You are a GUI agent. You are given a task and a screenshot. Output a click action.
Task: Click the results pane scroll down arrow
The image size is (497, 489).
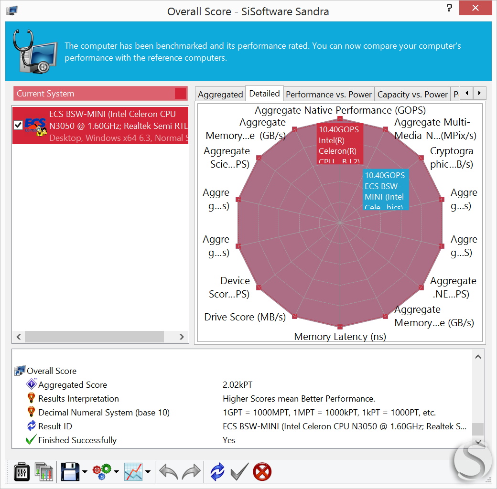(478, 442)
